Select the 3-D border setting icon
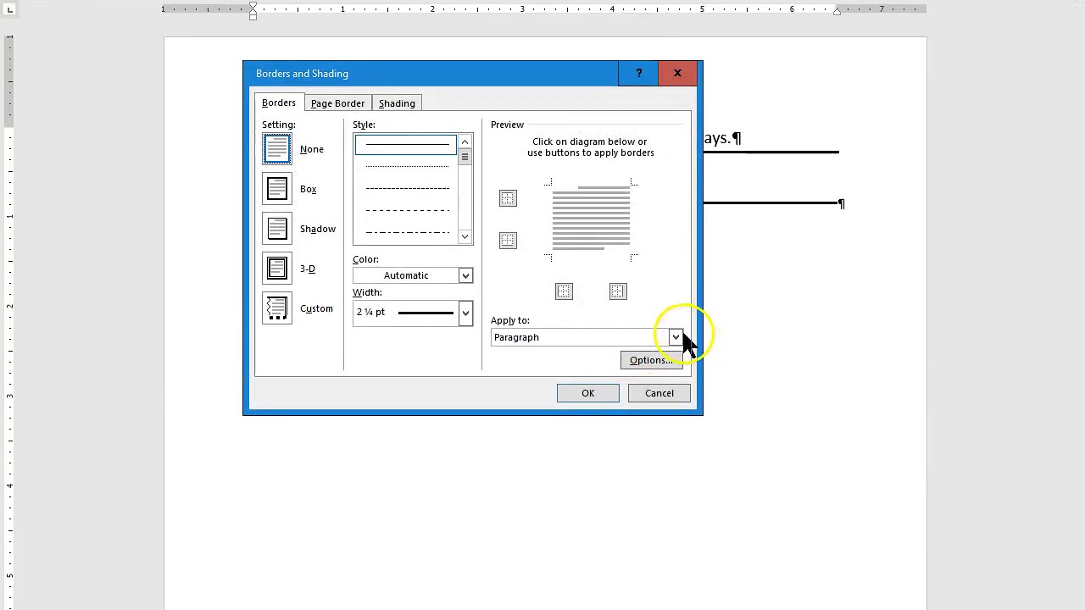The image size is (1085, 610). [277, 269]
